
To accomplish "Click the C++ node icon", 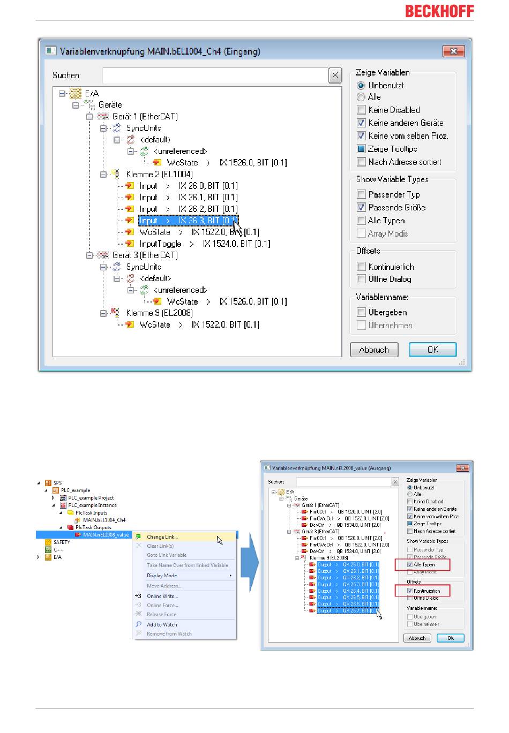I will [x=49, y=550].
